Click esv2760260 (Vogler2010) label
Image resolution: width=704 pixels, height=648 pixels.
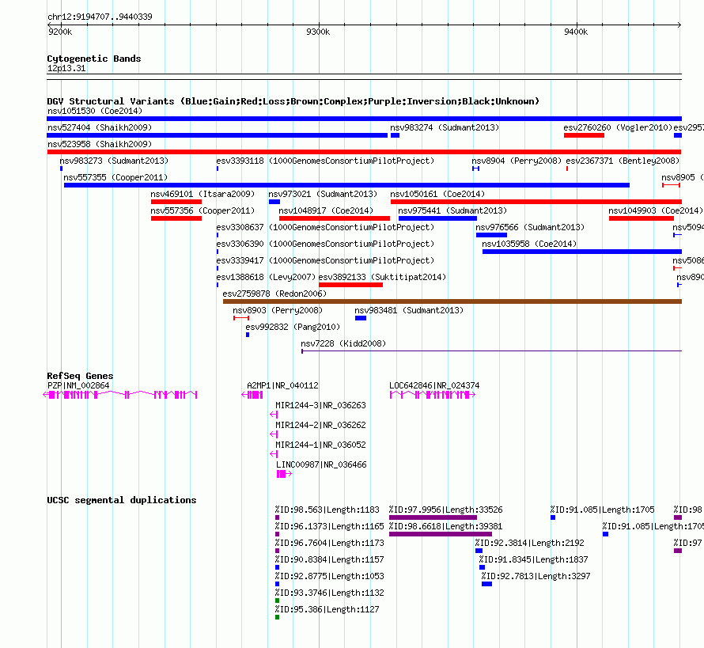click(618, 127)
